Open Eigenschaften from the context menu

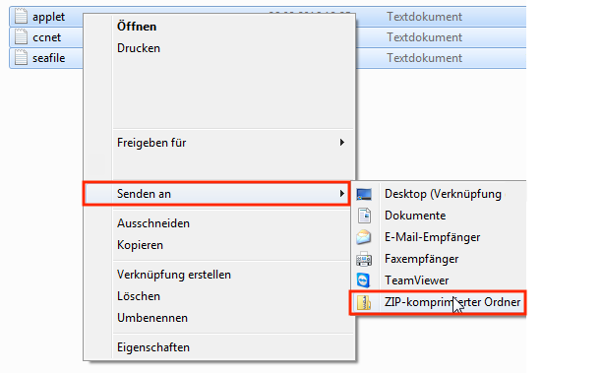click(x=153, y=347)
